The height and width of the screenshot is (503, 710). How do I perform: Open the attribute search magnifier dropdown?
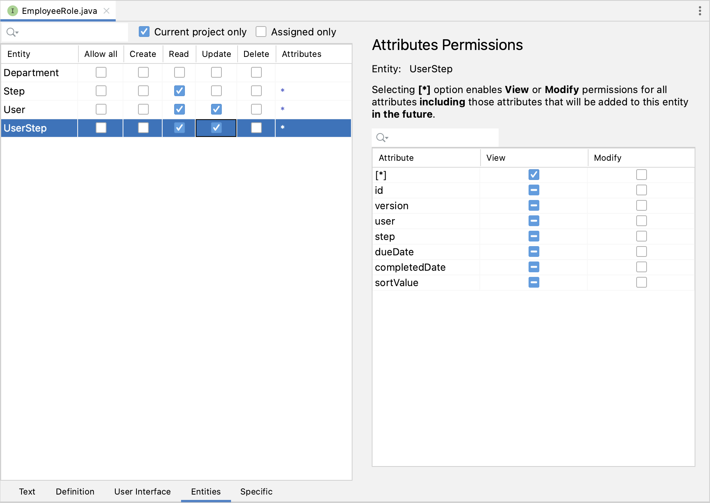pos(382,138)
